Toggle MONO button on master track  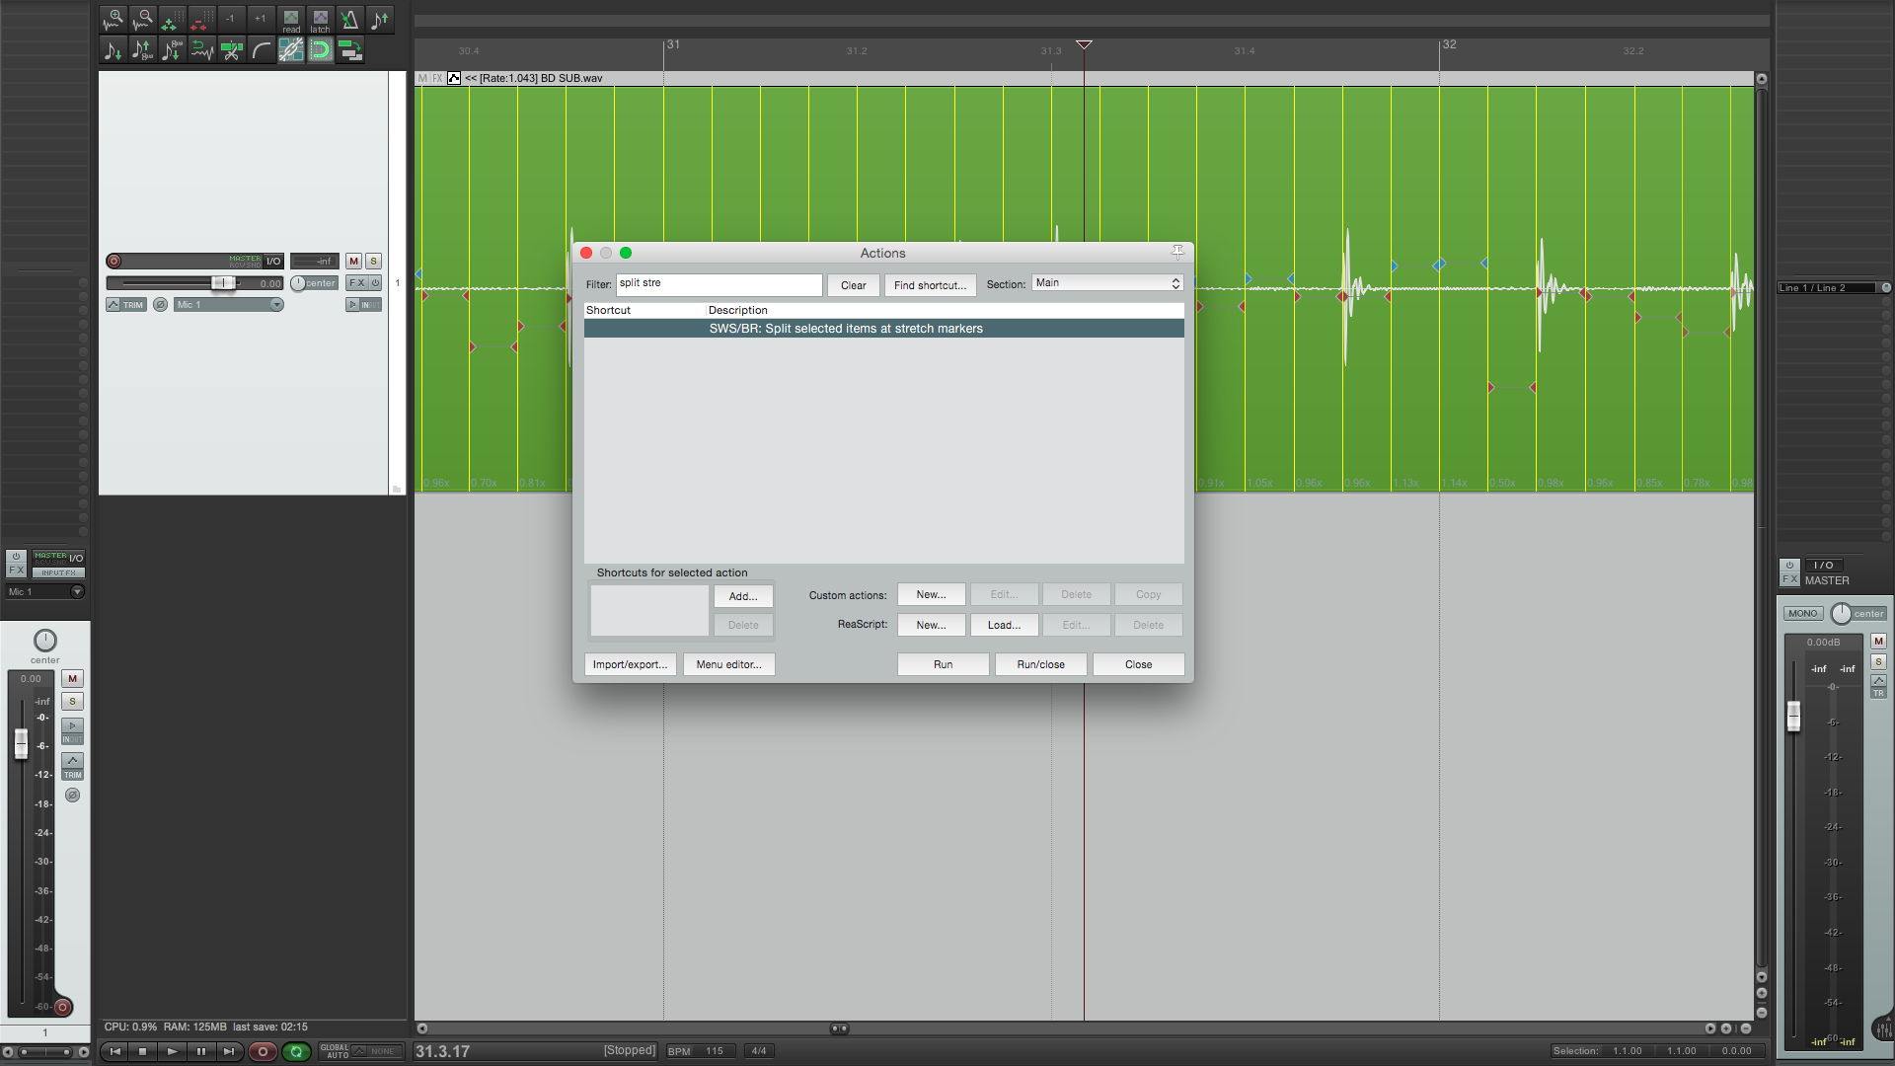(1802, 614)
